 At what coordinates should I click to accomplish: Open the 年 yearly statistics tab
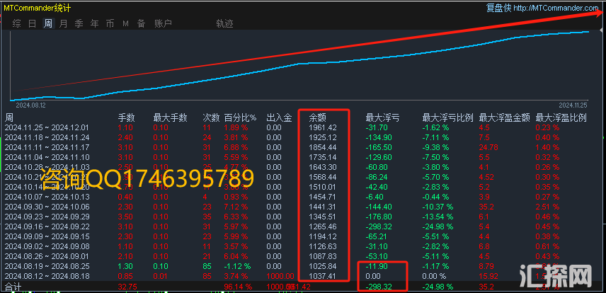click(95, 23)
